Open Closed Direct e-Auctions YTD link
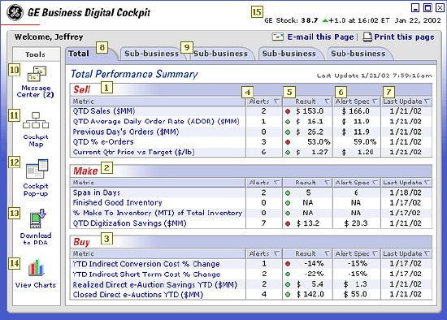 pos(137,294)
